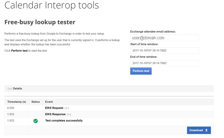Click the bold 'Perform test' words in instructions

pyautogui.click(x=19, y=51)
